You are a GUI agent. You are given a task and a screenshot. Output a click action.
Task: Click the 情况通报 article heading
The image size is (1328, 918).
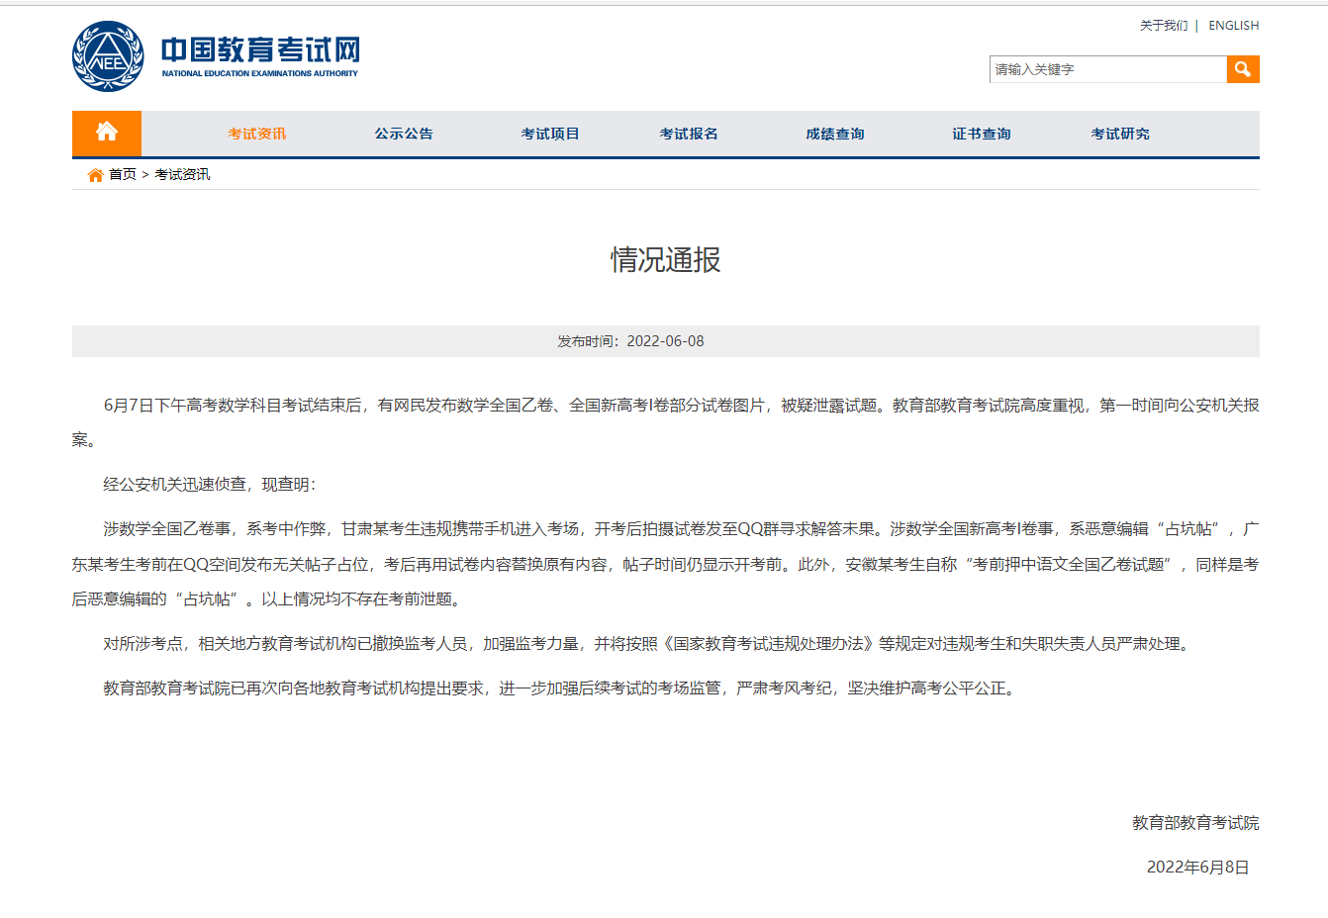pos(666,260)
